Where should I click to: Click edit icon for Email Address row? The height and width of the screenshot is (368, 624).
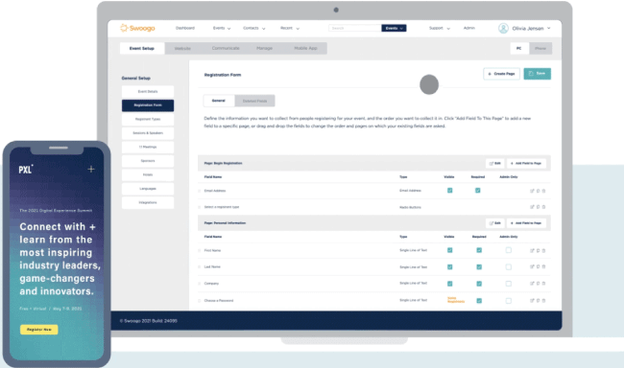tap(532, 191)
